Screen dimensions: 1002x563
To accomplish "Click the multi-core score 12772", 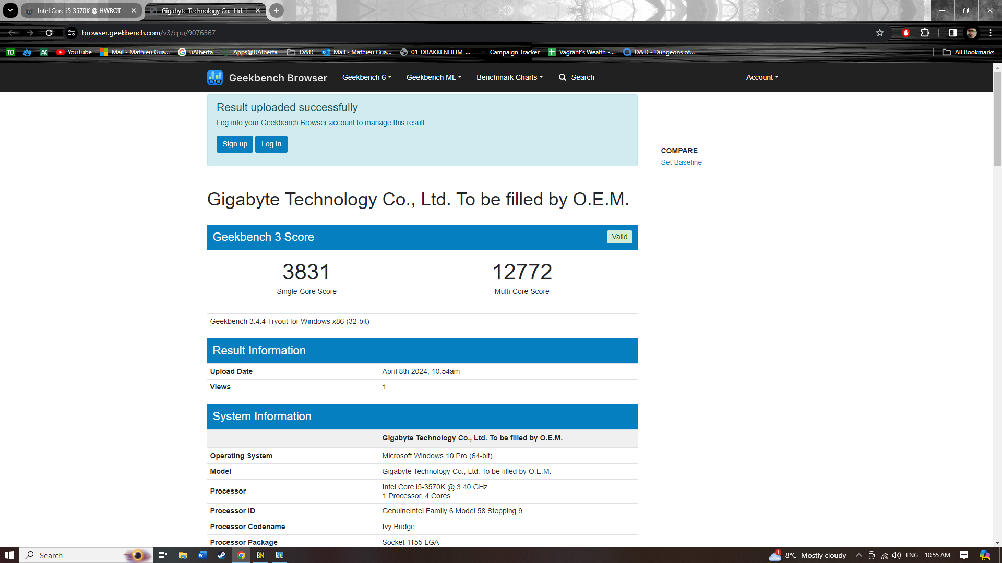I will [522, 272].
